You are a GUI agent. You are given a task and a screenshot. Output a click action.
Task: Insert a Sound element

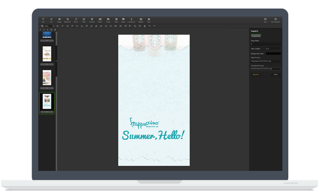point(75,20)
